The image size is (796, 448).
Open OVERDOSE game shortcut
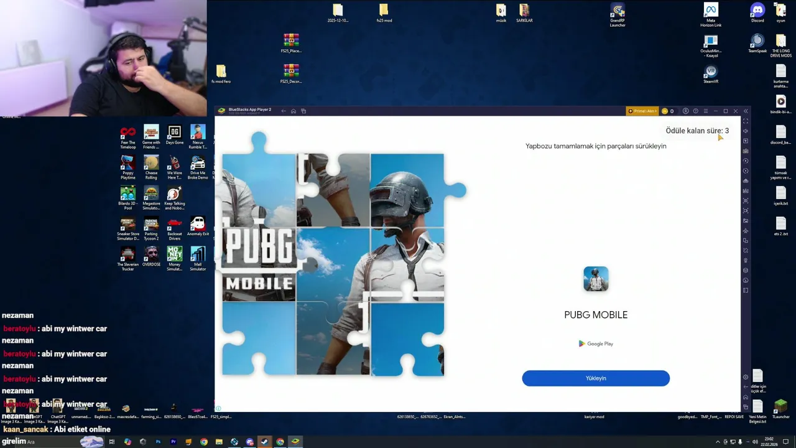click(151, 257)
